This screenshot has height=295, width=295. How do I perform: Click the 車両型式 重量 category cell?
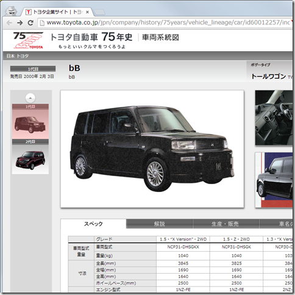81,251
